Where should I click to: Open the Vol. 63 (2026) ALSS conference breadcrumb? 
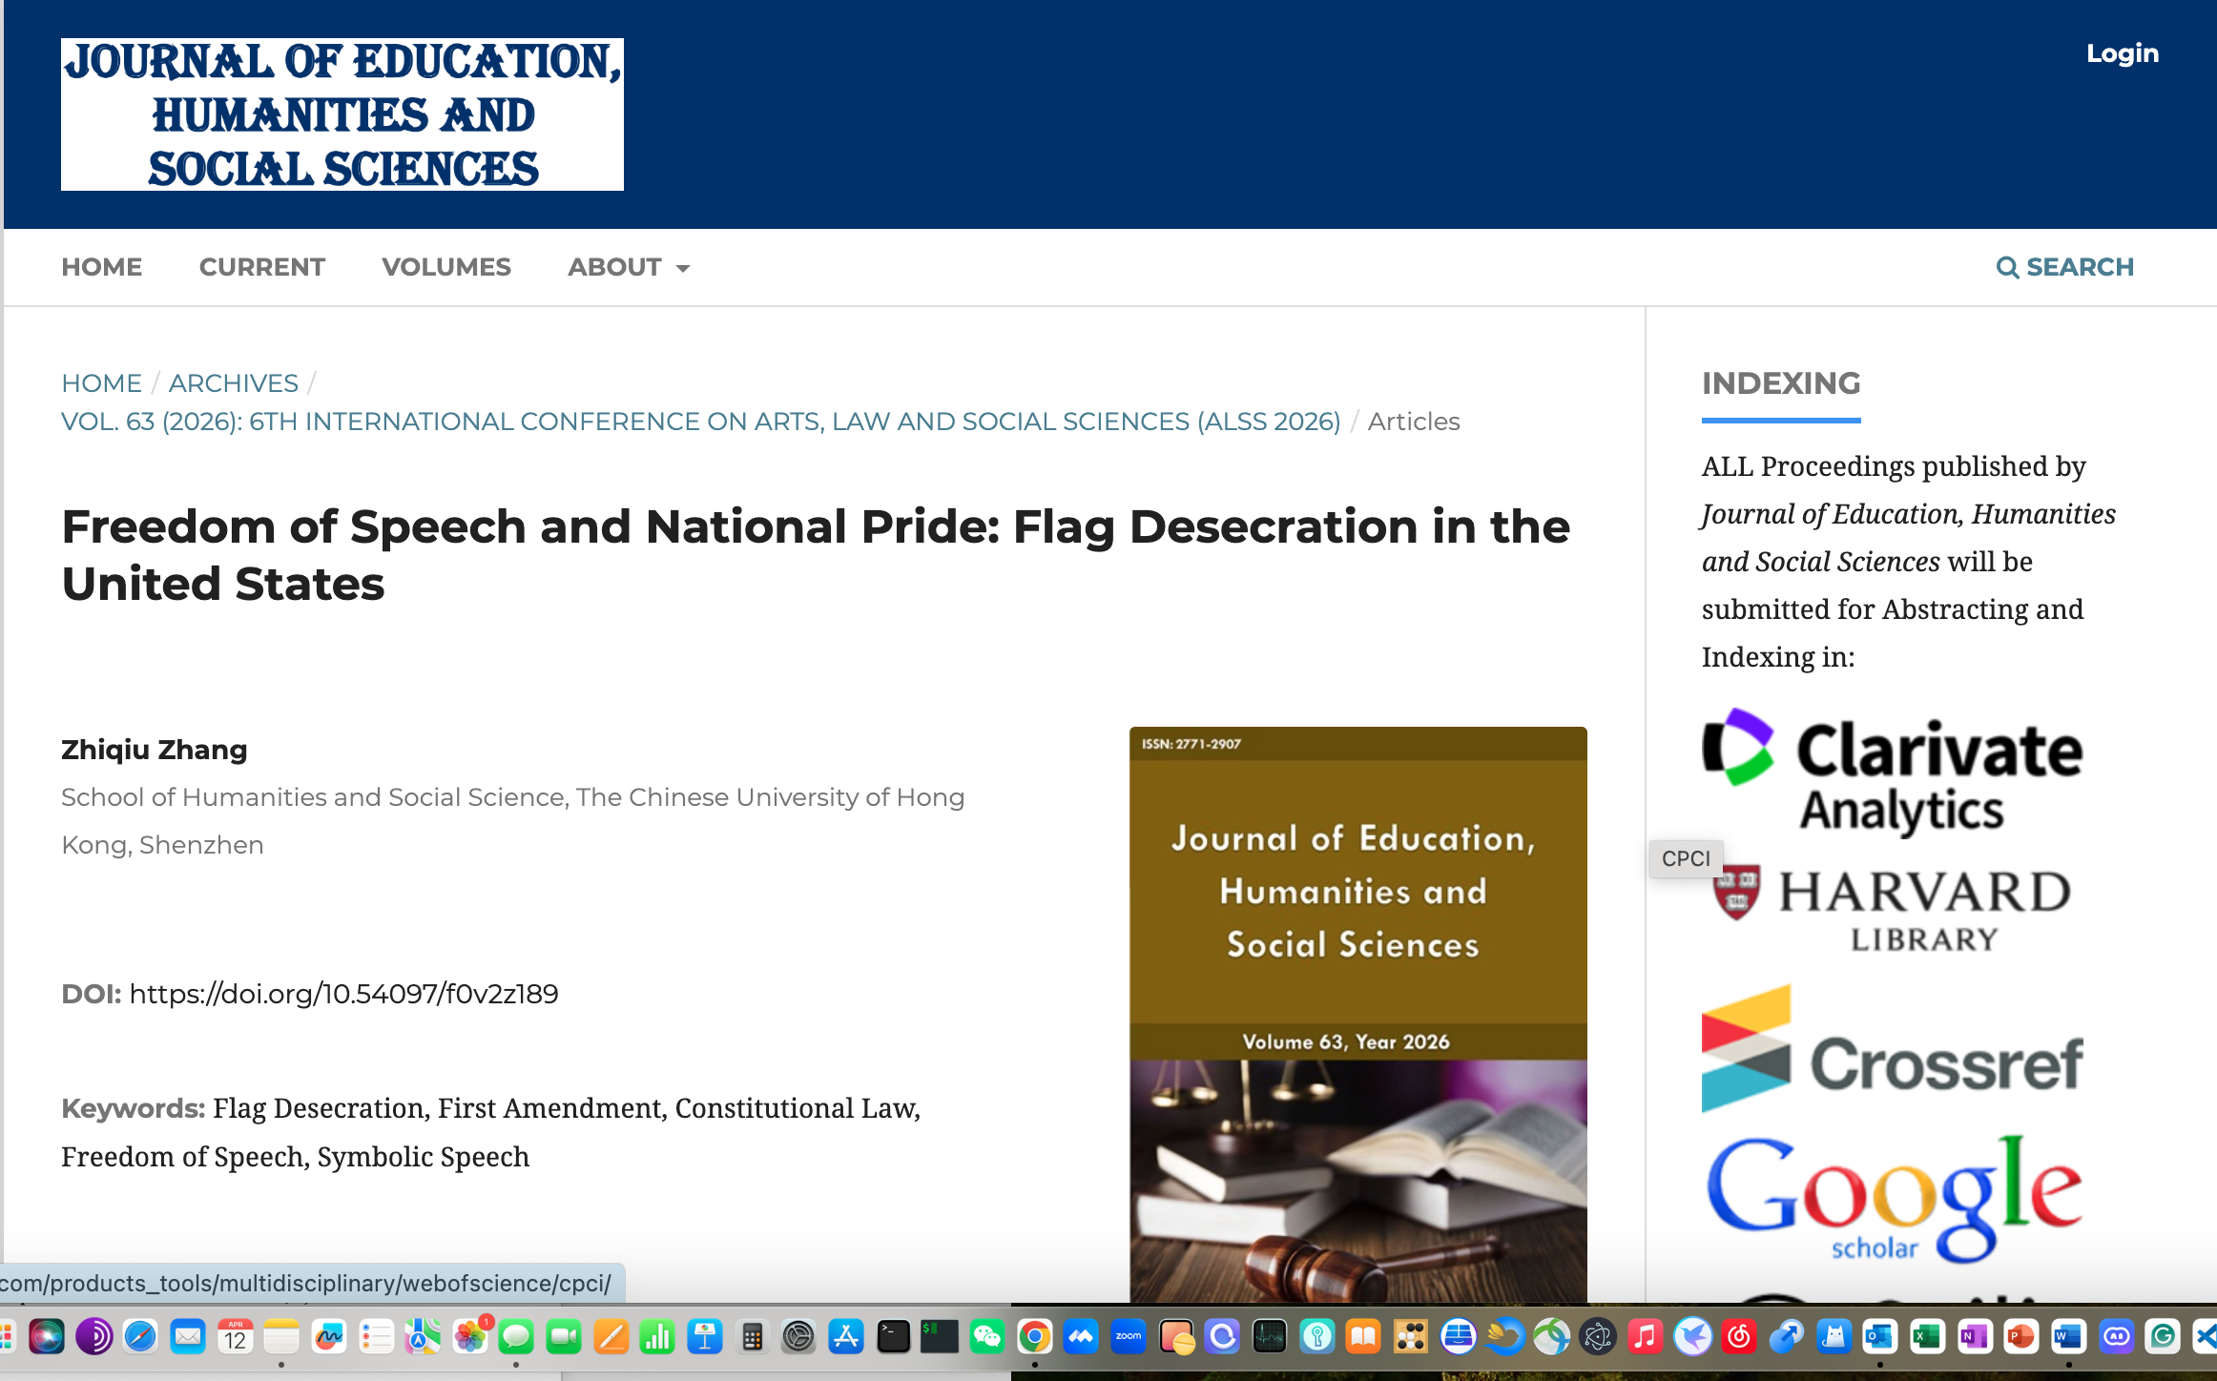(x=701, y=422)
